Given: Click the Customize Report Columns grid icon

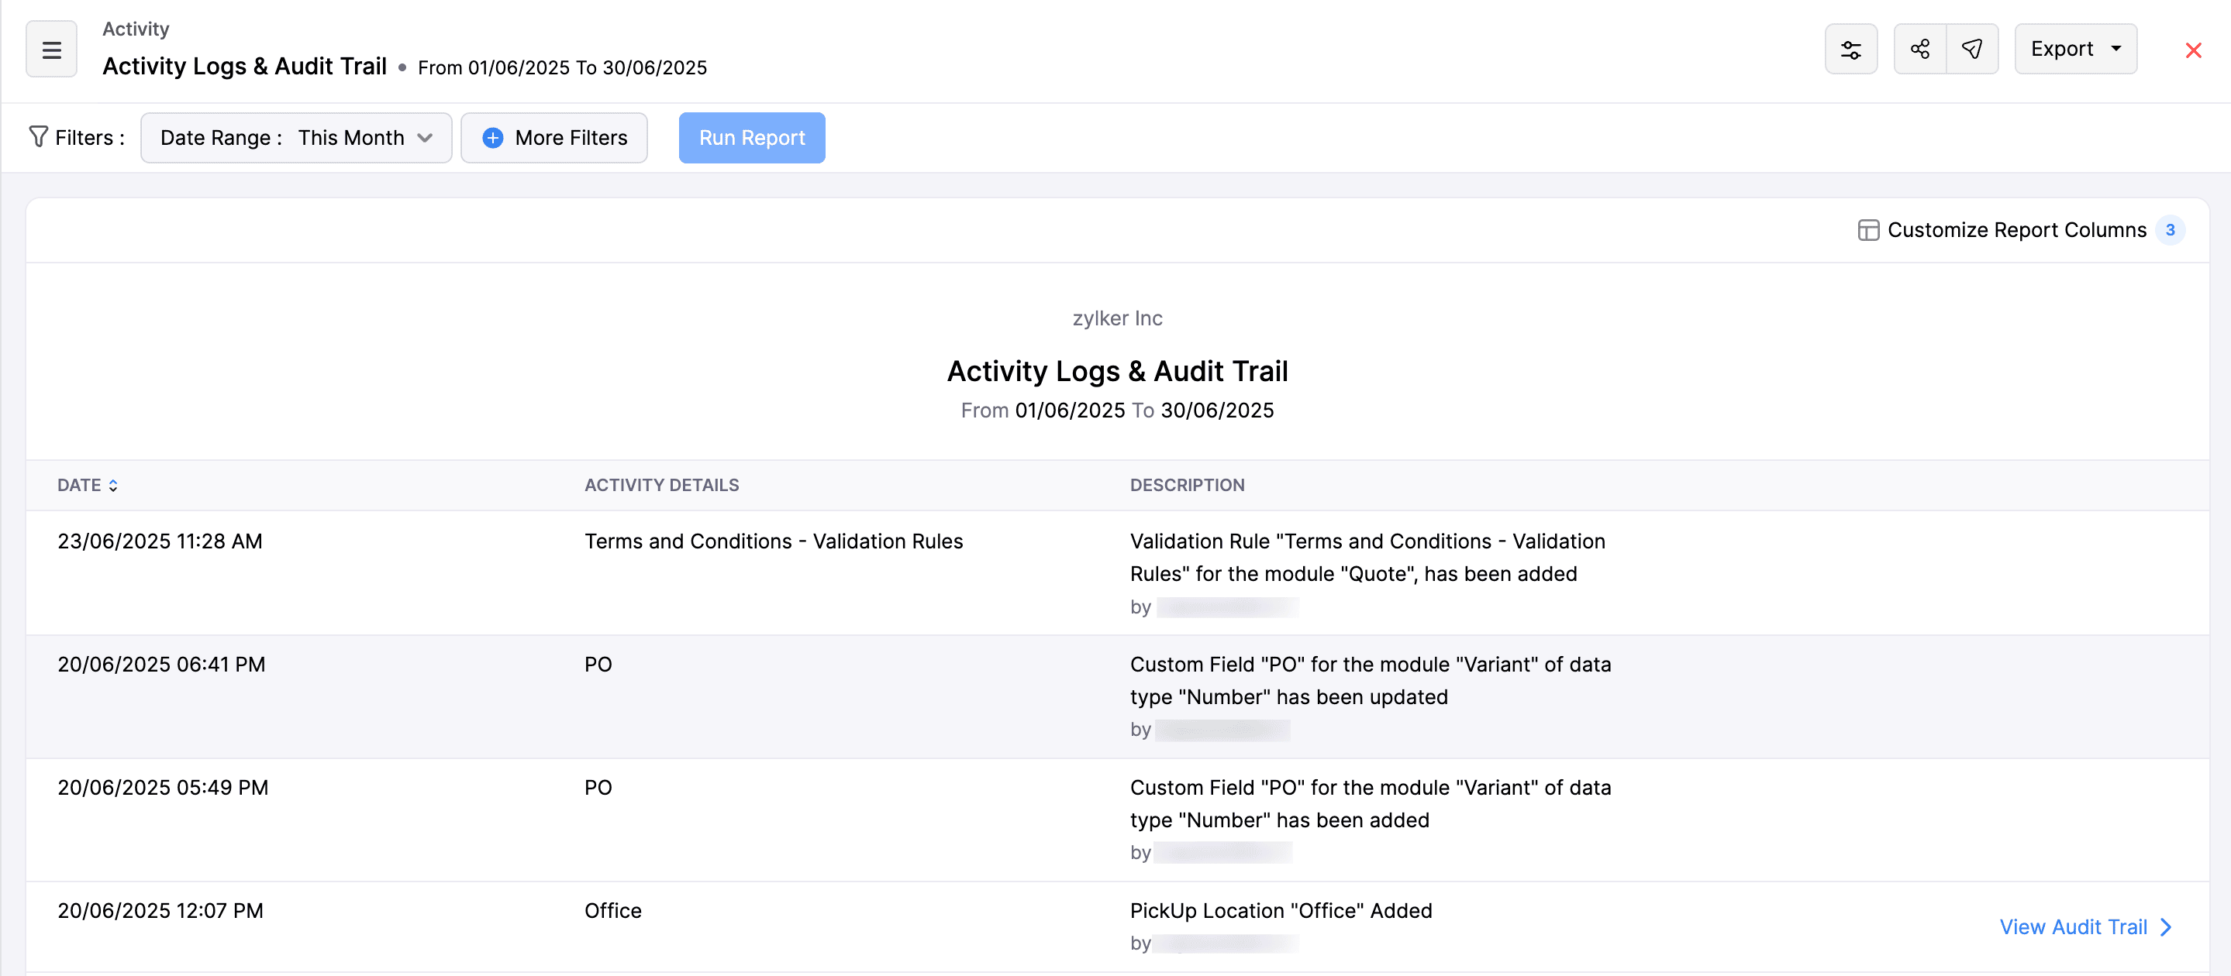Looking at the screenshot, I should click(x=1868, y=229).
